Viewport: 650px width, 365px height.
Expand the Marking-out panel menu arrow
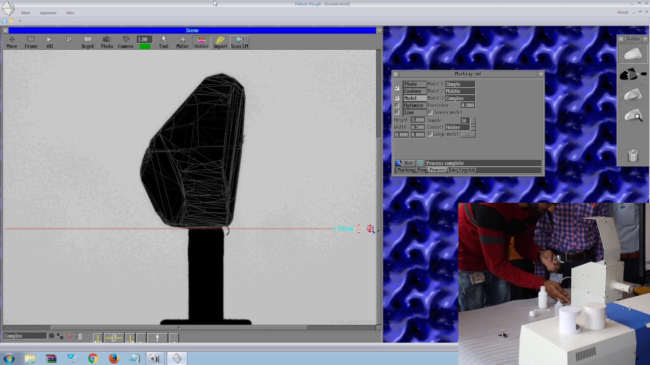[x=541, y=74]
